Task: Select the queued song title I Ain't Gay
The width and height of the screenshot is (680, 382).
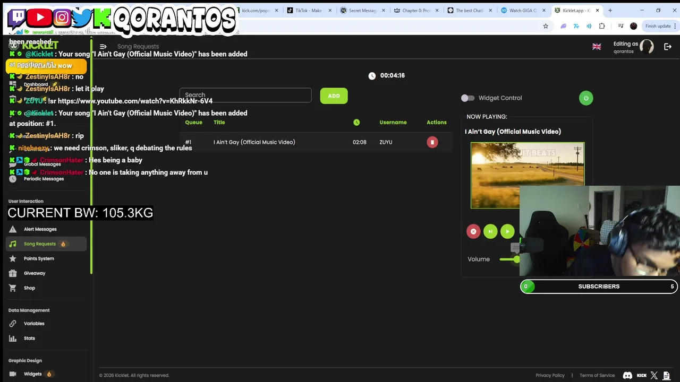Action: pyautogui.click(x=254, y=142)
